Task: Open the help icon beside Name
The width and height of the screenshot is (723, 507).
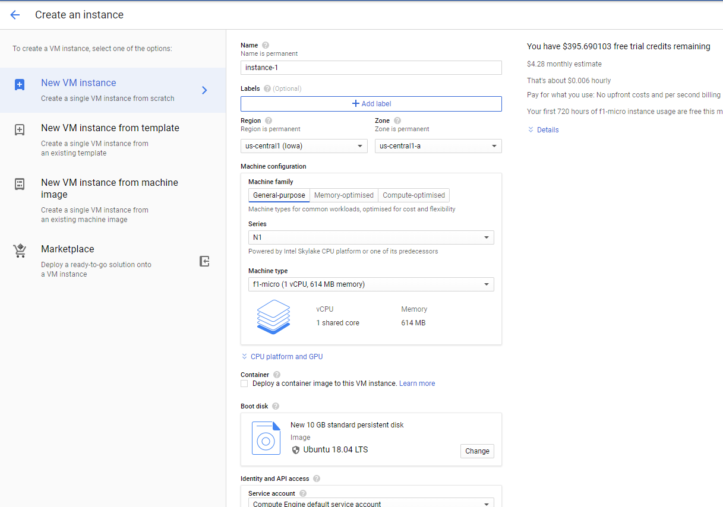Action: (266, 45)
